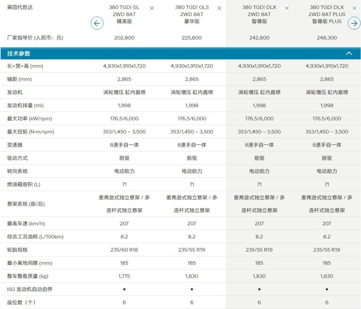Click GL 精英版 transmission 8速手自一体
This screenshot has width=361, height=309.
pos(124,145)
